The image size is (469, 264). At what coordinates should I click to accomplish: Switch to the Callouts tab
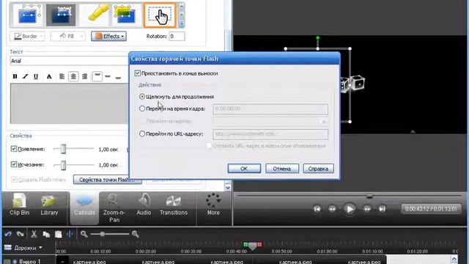click(84, 208)
